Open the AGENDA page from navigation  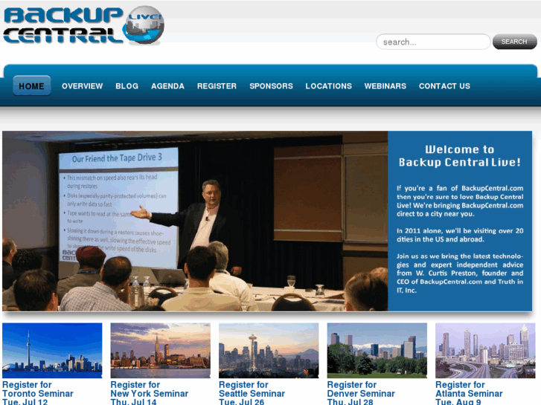click(167, 86)
